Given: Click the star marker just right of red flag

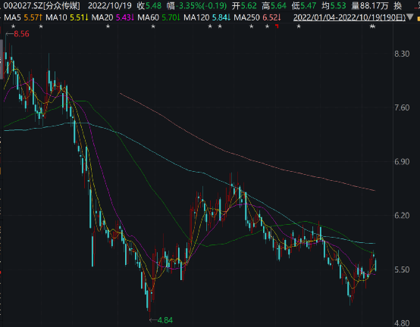Looking at the screenshot, I should coord(299,26).
